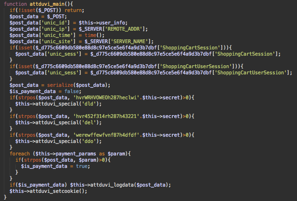Click the 'function' keyword on the first line
The height and width of the screenshot is (201, 297).
15,4
